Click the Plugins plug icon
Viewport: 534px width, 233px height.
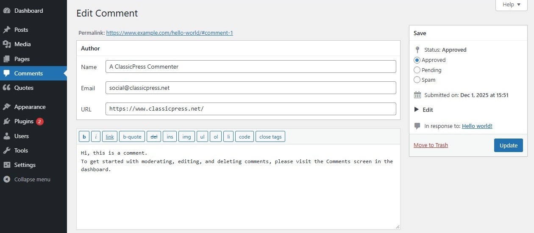pyautogui.click(x=7, y=121)
